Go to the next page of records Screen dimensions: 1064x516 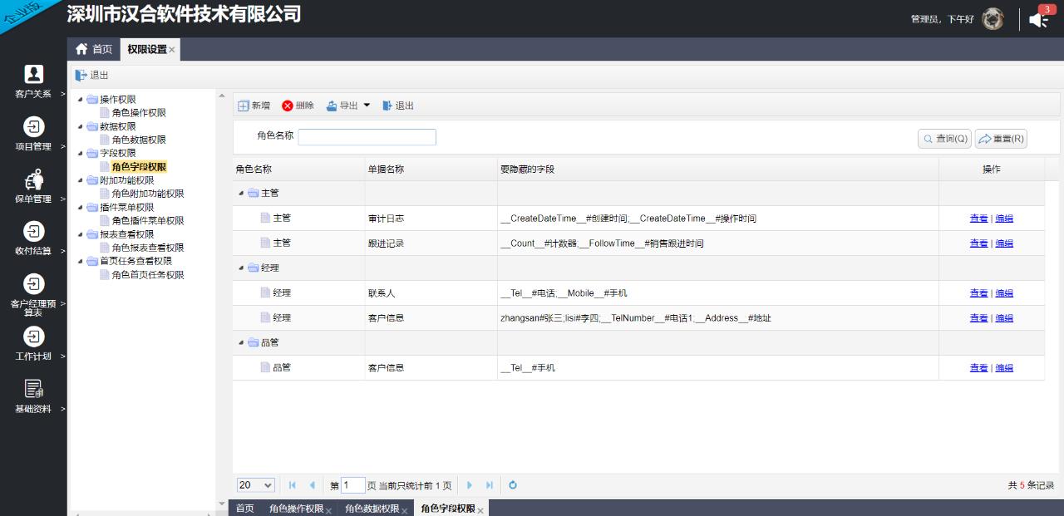click(x=470, y=485)
